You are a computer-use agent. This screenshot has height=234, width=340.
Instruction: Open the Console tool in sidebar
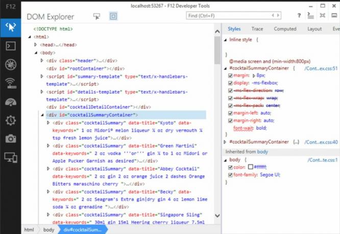pyautogui.click(x=10, y=46)
